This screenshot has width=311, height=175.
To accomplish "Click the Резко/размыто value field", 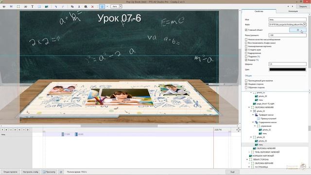I will (x=287, y=35).
